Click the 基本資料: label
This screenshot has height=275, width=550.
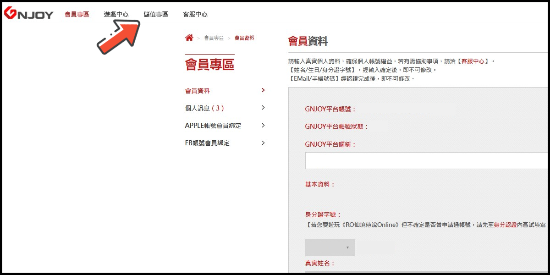pyautogui.click(x=320, y=184)
